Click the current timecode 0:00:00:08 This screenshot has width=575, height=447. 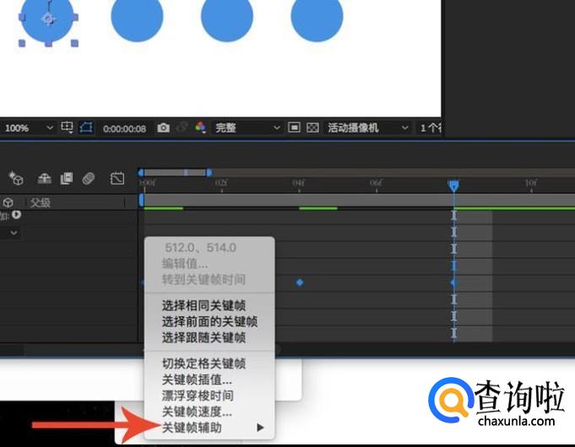[x=124, y=128]
